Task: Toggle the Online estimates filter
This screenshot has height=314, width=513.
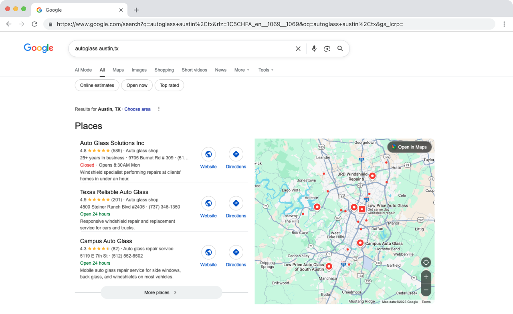Action: [x=97, y=85]
